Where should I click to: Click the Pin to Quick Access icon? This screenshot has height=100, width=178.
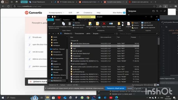(54, 24)
